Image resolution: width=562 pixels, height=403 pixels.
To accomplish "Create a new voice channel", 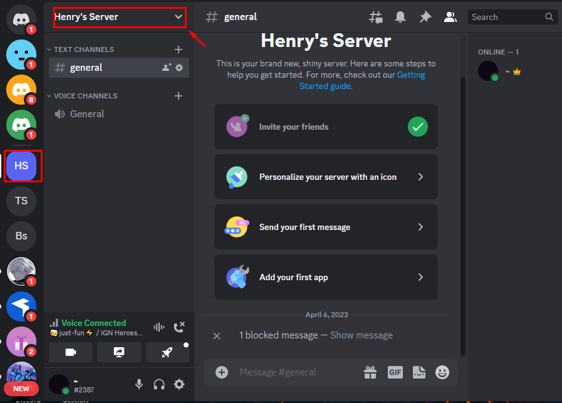I will 179,96.
